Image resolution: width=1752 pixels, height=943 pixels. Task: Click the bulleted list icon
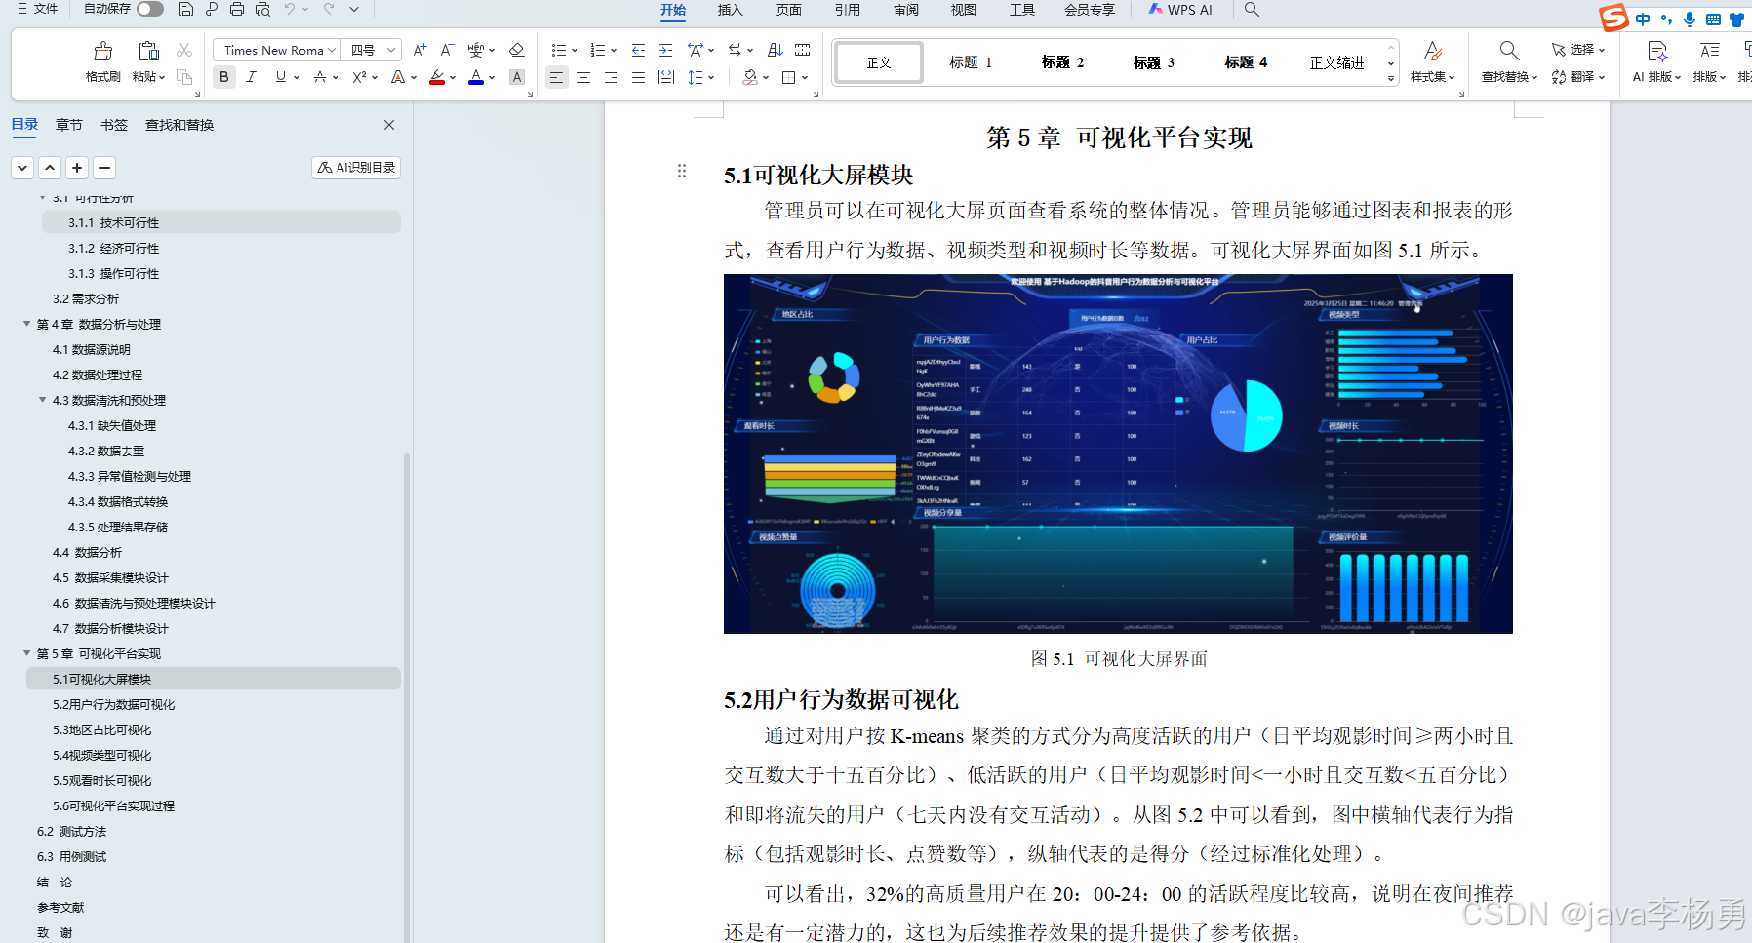pyautogui.click(x=558, y=50)
